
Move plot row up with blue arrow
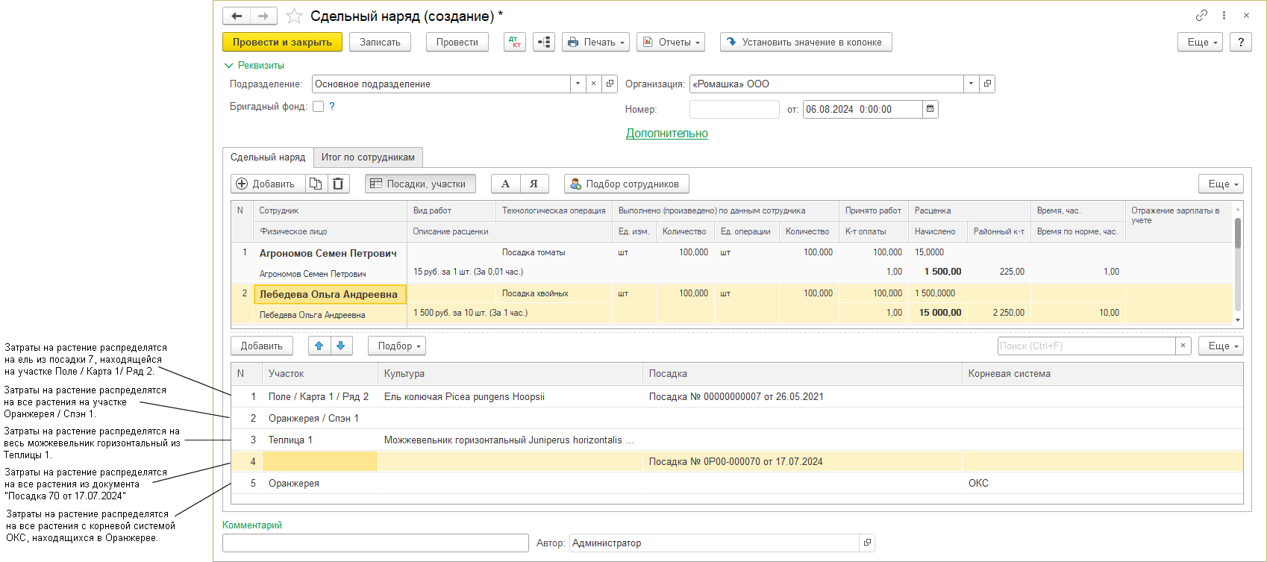point(319,346)
